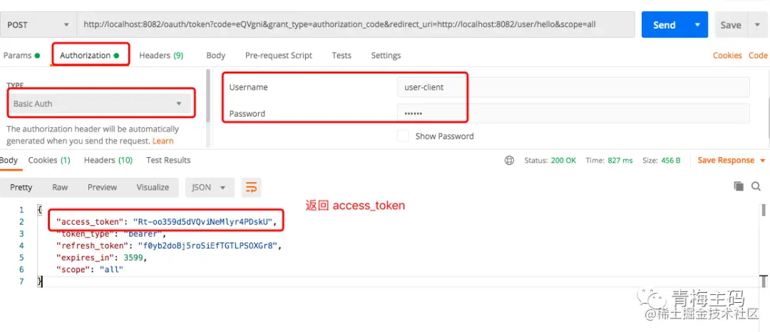This screenshot has height=332, width=770.
Task: Open the Pre-request Script tab
Action: [x=279, y=55]
